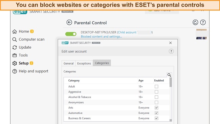The height and width of the screenshot is (124, 220).
Task: Open Blocked content and settings link
Action: 101,36
